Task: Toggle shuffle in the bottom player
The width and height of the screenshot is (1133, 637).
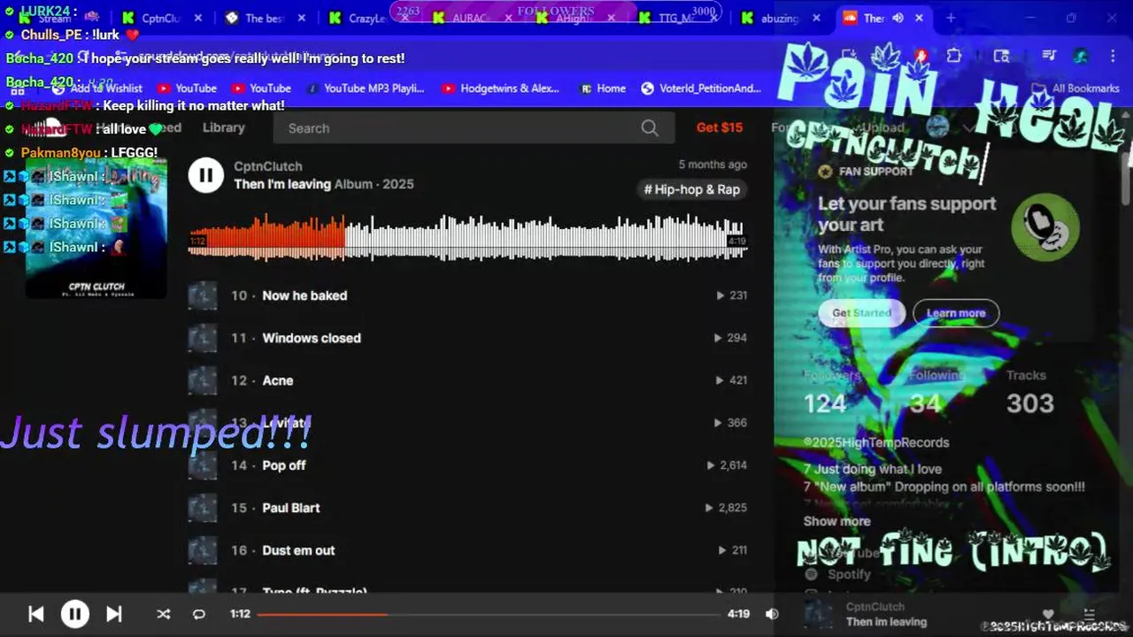Action: [x=164, y=614]
